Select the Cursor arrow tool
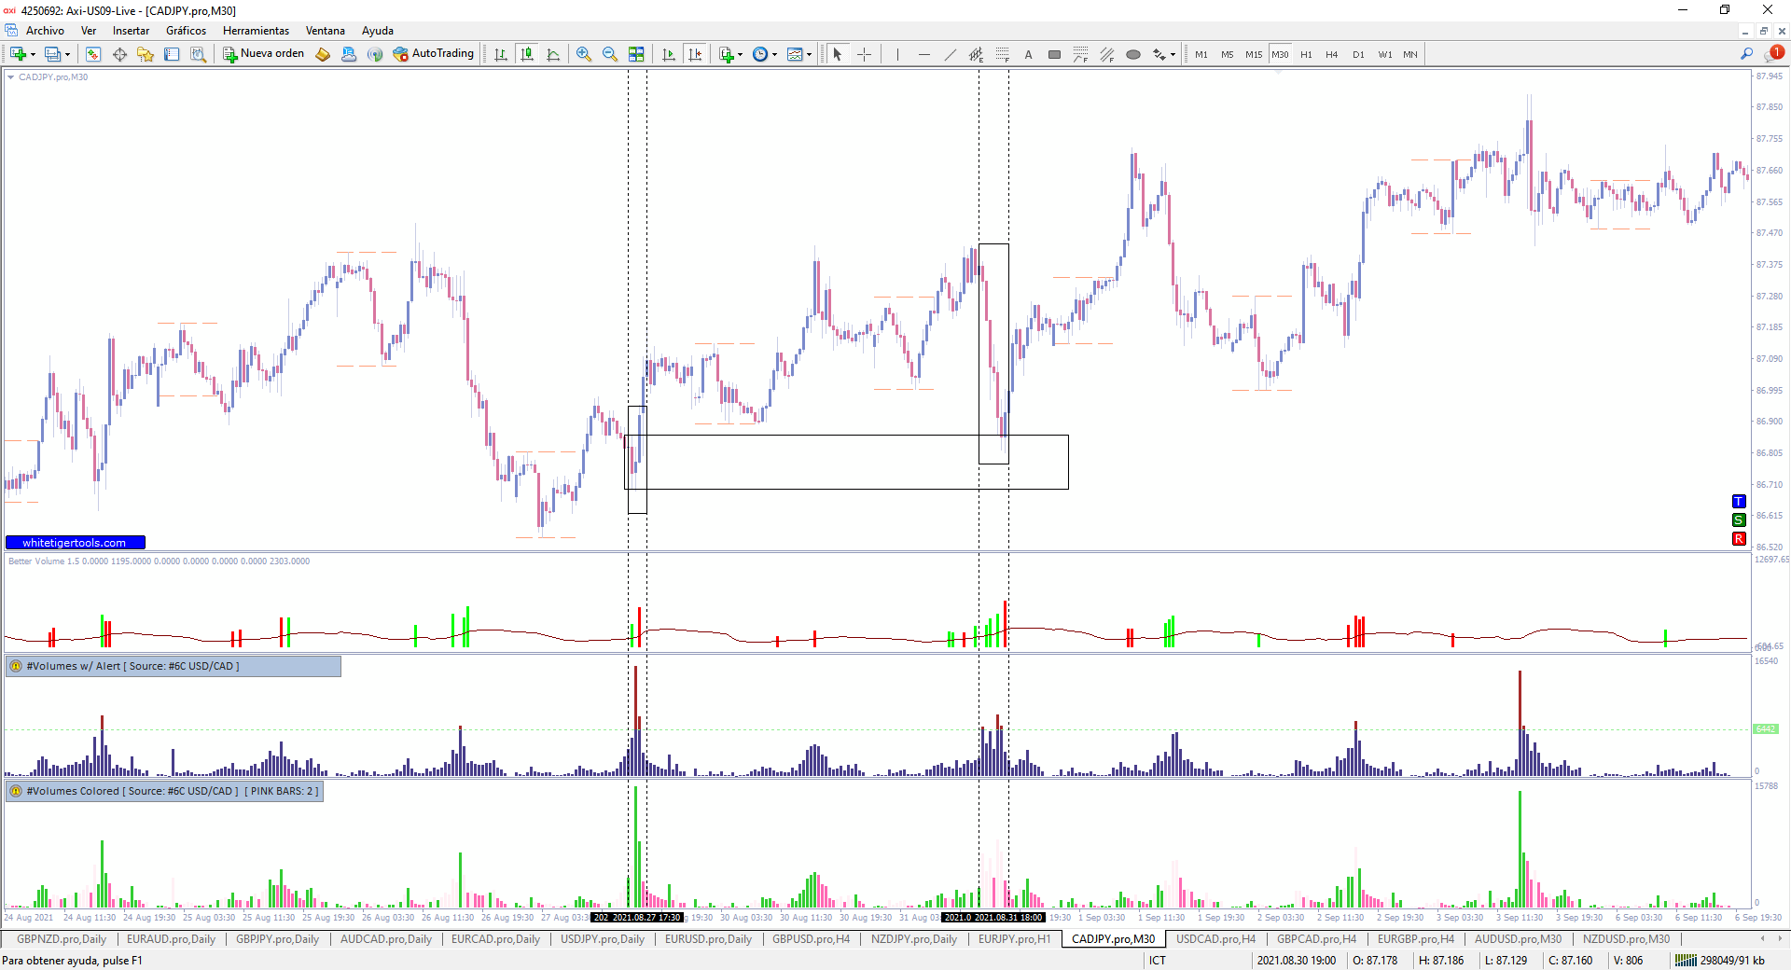1791x970 pixels. 838,54
